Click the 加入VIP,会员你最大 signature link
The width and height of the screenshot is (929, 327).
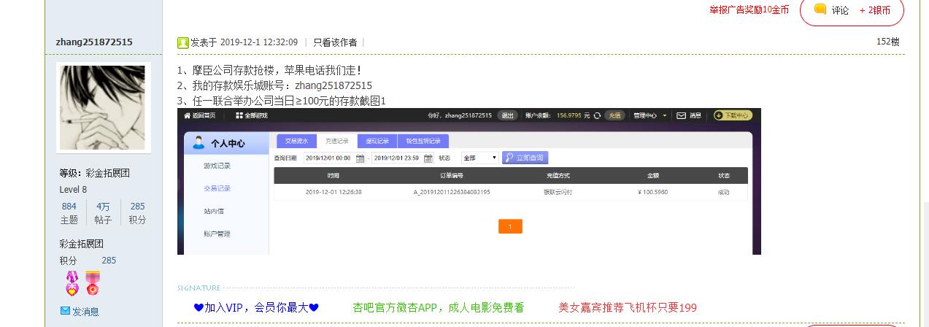[x=256, y=307]
